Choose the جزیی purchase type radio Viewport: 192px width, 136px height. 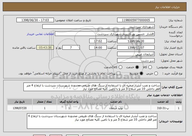coord(156,74)
